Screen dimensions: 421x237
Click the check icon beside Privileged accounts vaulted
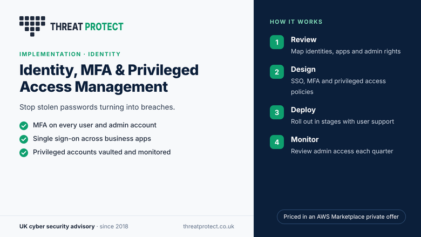point(24,152)
